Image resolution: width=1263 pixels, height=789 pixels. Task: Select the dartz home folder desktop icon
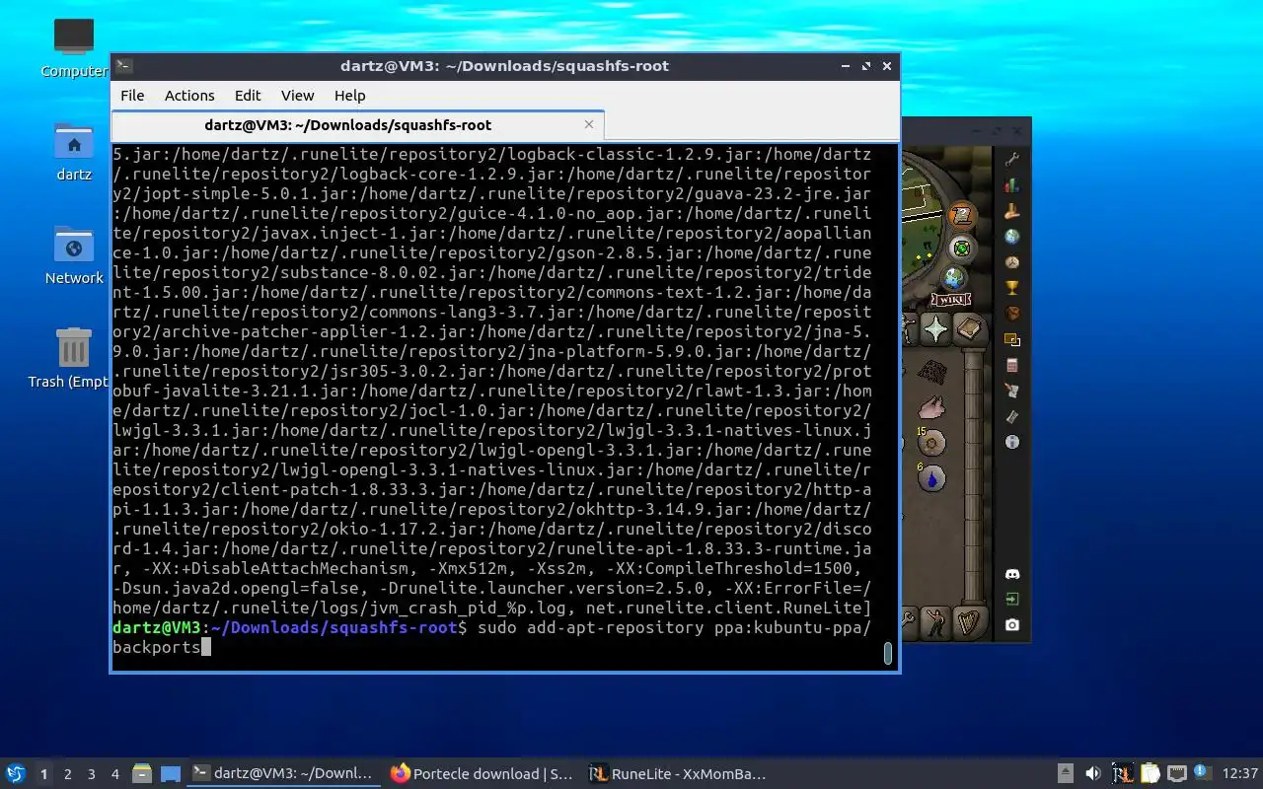(74, 152)
